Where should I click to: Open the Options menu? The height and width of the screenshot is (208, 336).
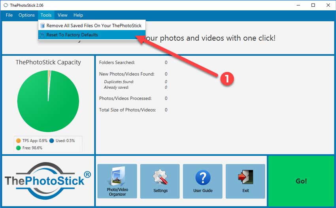[26, 15]
